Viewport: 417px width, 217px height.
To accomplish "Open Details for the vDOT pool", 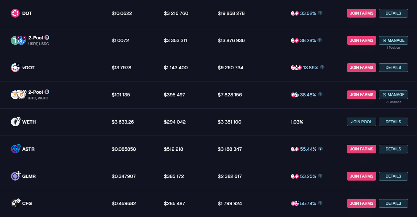I will pyautogui.click(x=393, y=68).
